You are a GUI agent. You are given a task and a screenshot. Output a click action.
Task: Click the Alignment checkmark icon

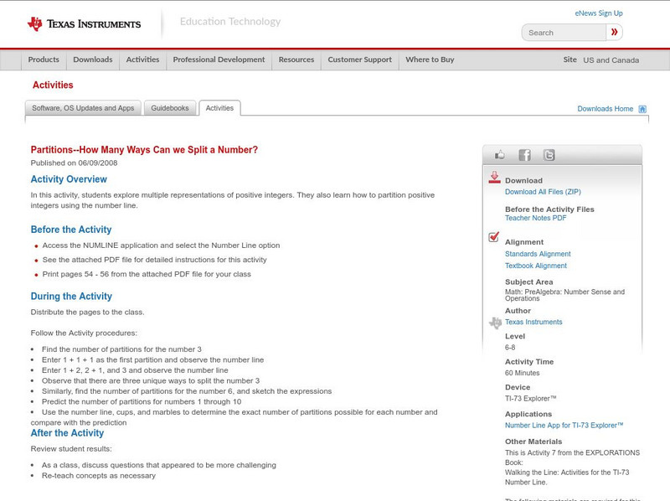coord(494,237)
